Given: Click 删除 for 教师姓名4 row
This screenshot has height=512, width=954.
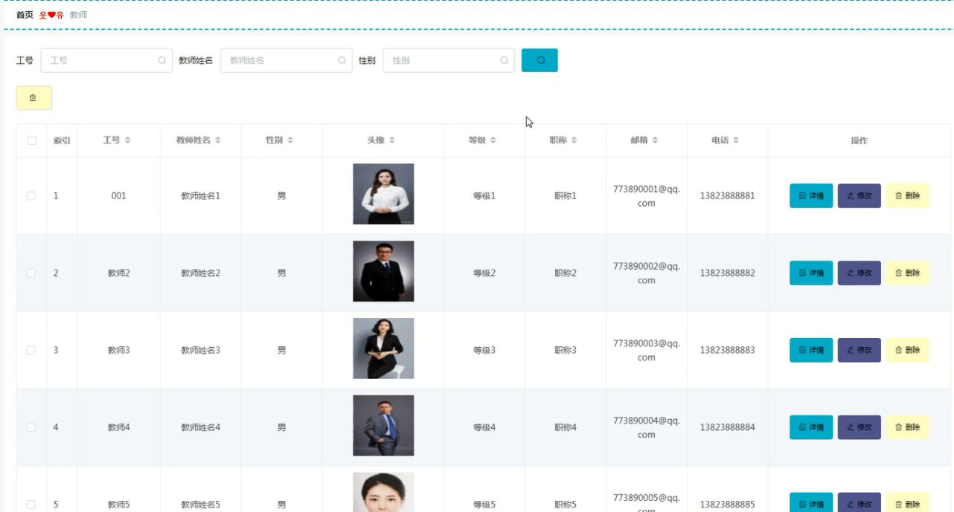Looking at the screenshot, I should point(908,427).
